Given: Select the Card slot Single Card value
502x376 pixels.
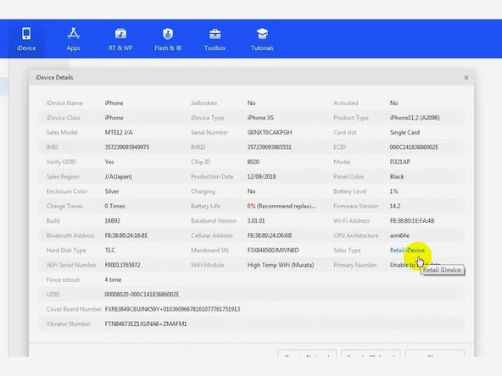Looking at the screenshot, I should 404,132.
